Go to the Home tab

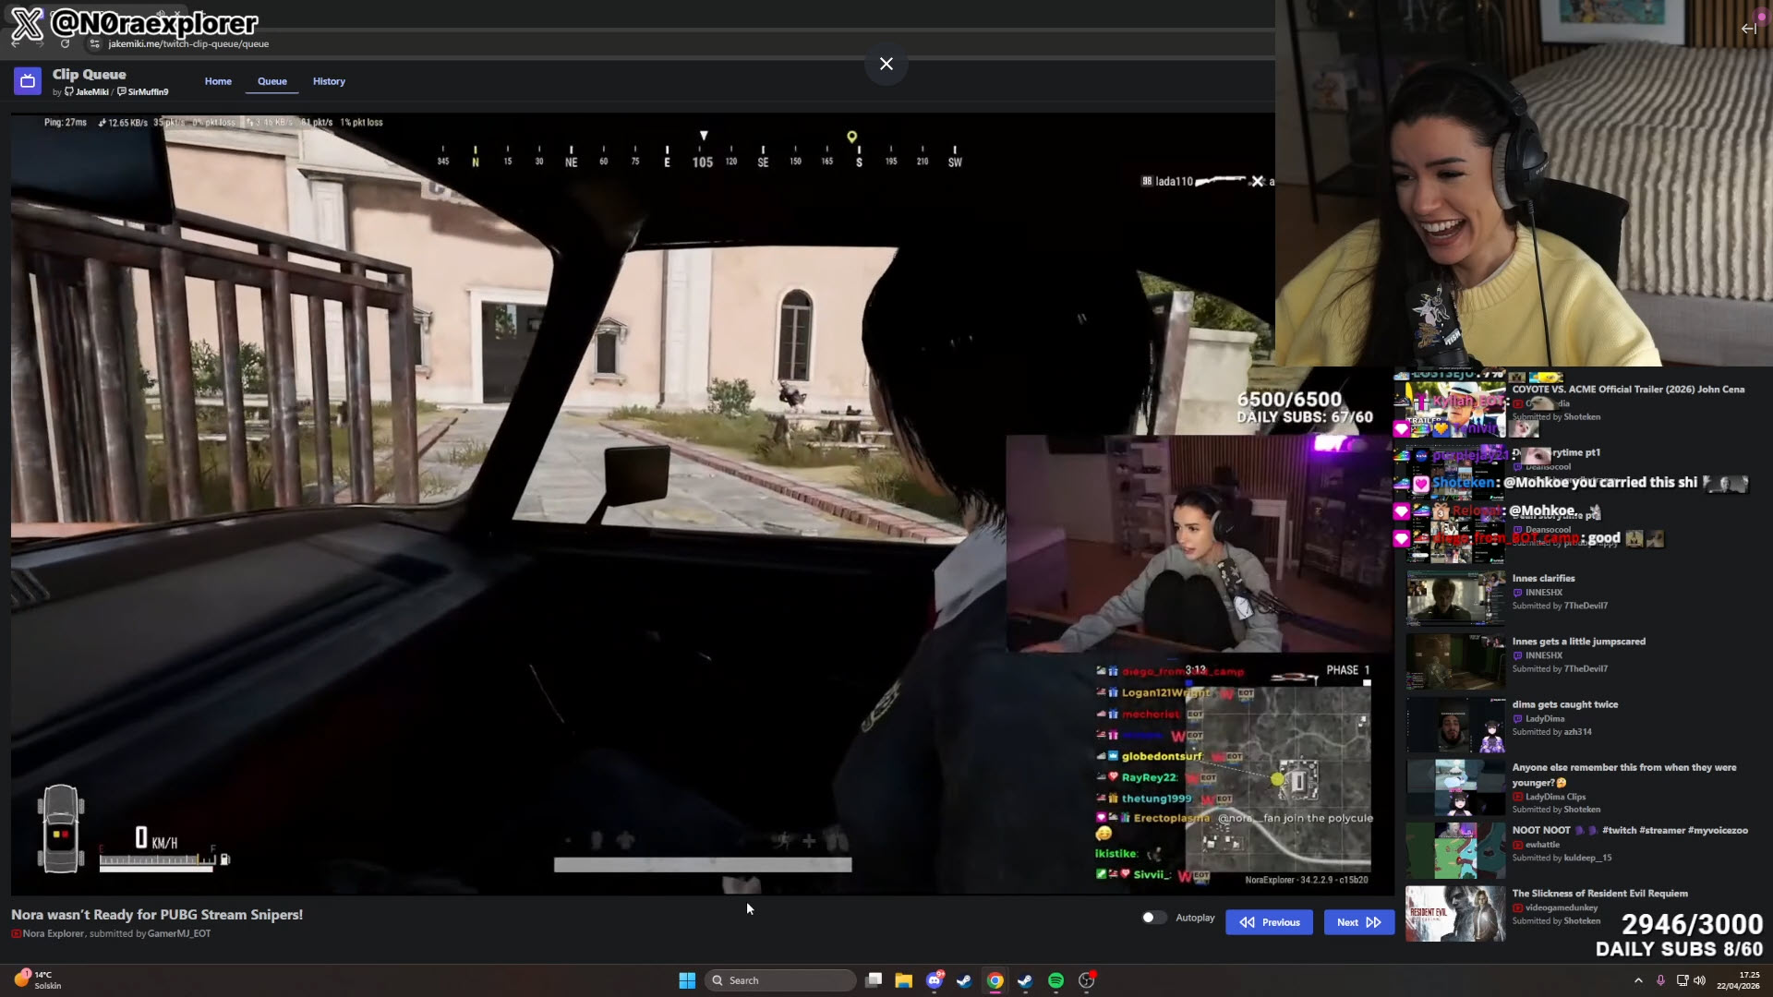tap(218, 81)
